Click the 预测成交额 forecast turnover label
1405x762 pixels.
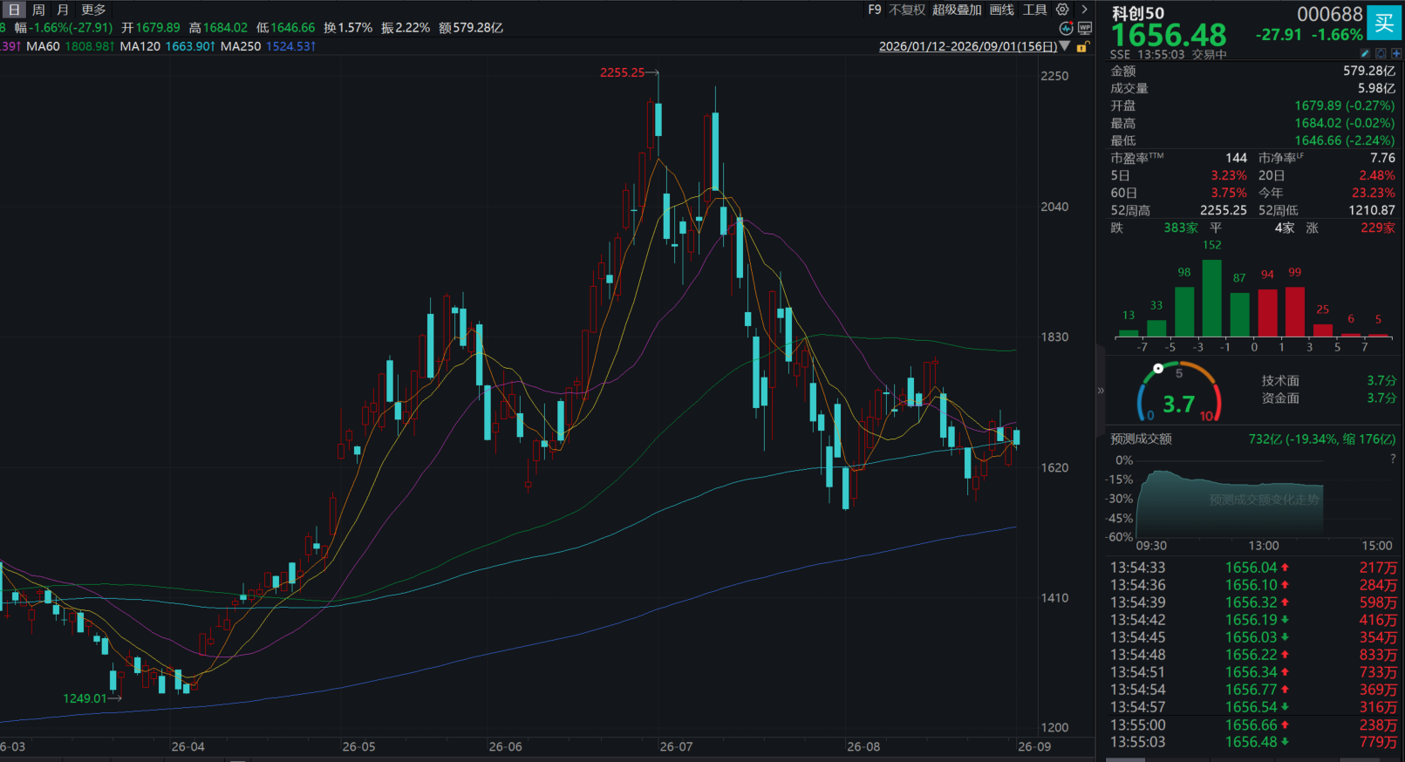click(x=1141, y=439)
